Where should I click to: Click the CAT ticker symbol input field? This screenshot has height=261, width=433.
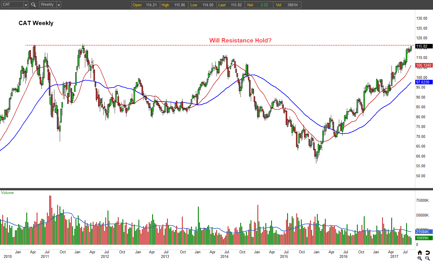pyautogui.click(x=12, y=5)
